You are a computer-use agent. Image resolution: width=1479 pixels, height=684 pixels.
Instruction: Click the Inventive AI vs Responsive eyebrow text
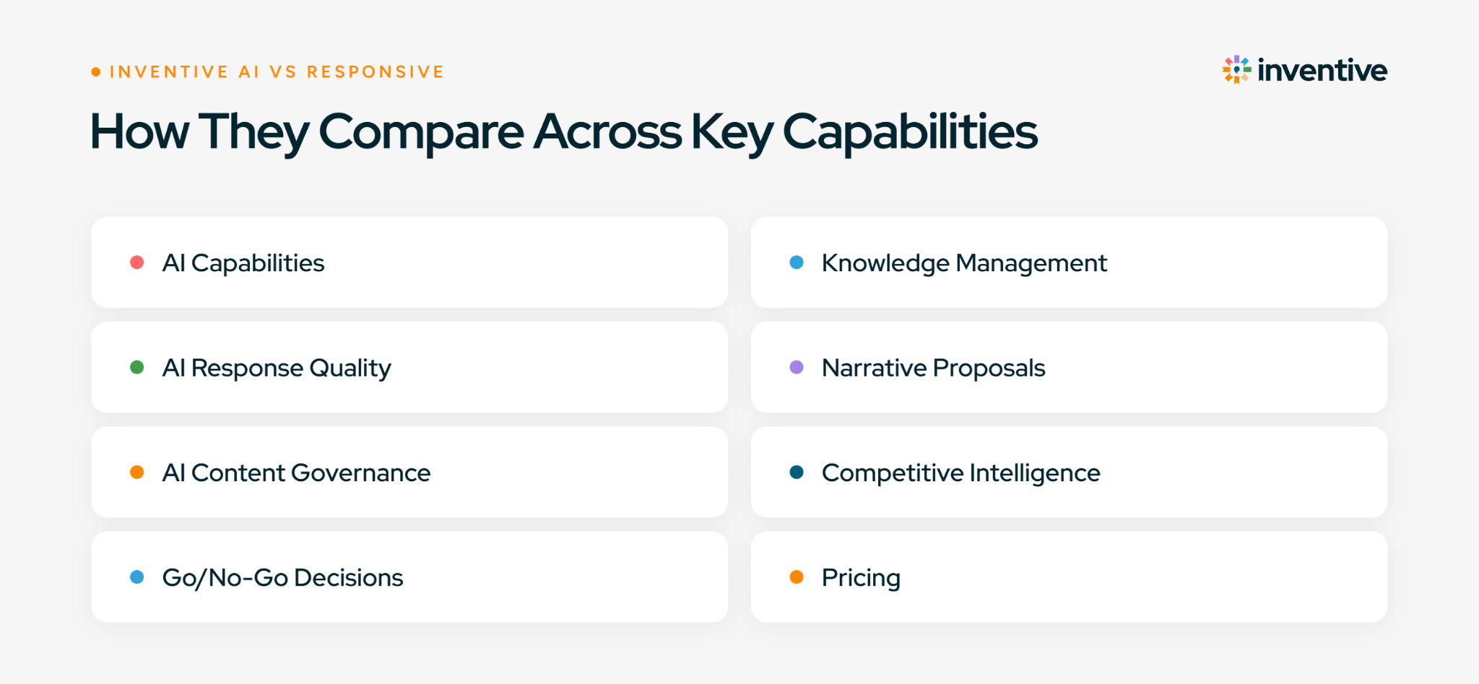(x=277, y=72)
